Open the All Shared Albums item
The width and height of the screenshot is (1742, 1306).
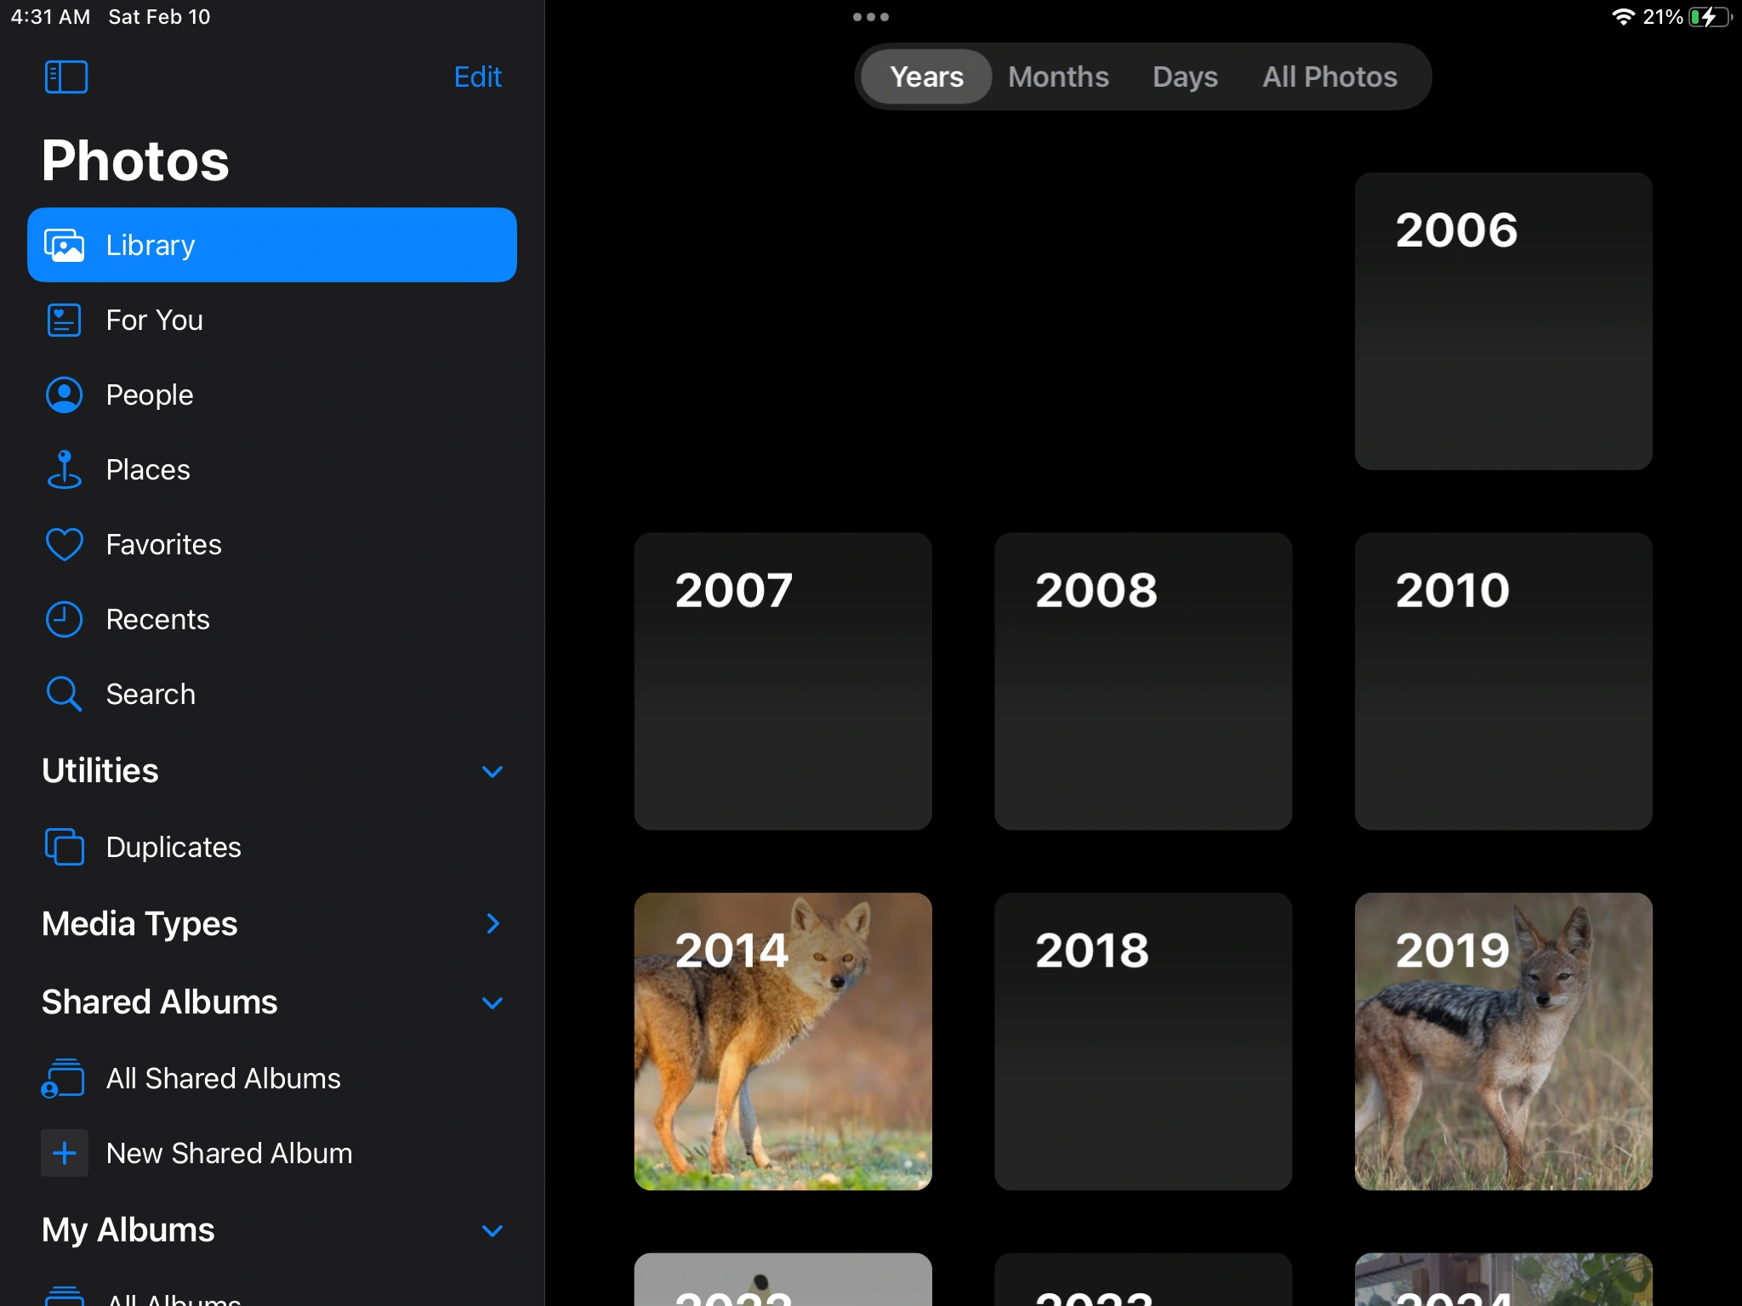[x=223, y=1078]
